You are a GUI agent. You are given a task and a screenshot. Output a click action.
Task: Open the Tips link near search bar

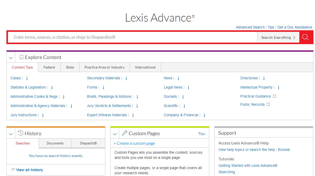(271, 27)
